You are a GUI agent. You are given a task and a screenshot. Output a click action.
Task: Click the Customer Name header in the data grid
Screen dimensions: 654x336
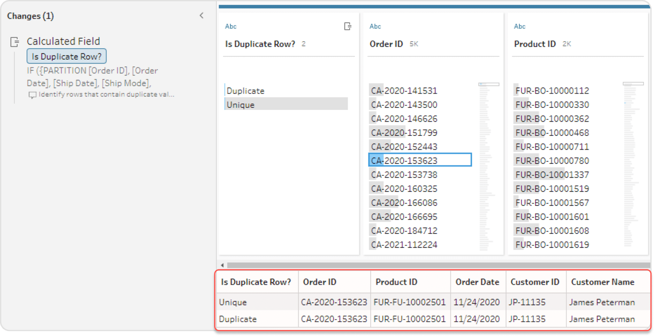point(603,282)
